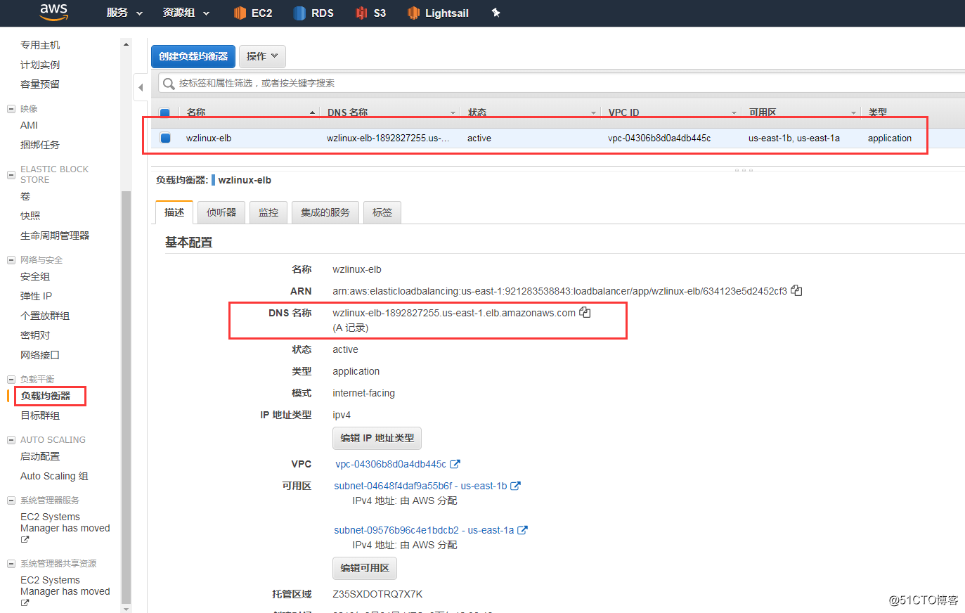Open 安全组 in sidebar

click(35, 276)
